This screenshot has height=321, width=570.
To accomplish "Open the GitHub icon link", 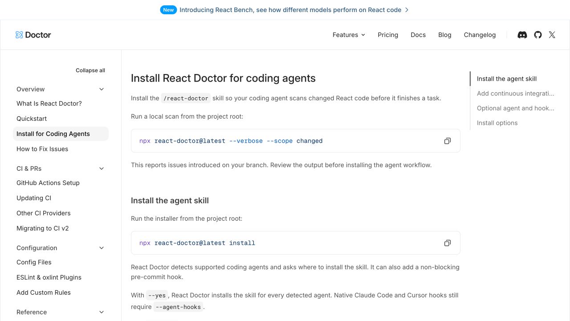I will click(x=538, y=35).
